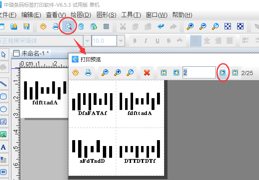Jump to first page in print preview
Image resolution: width=259 pixels, height=180 pixels.
click(x=164, y=73)
